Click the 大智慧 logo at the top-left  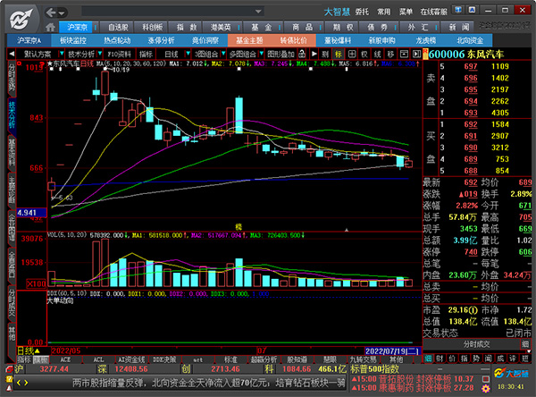click(21, 19)
